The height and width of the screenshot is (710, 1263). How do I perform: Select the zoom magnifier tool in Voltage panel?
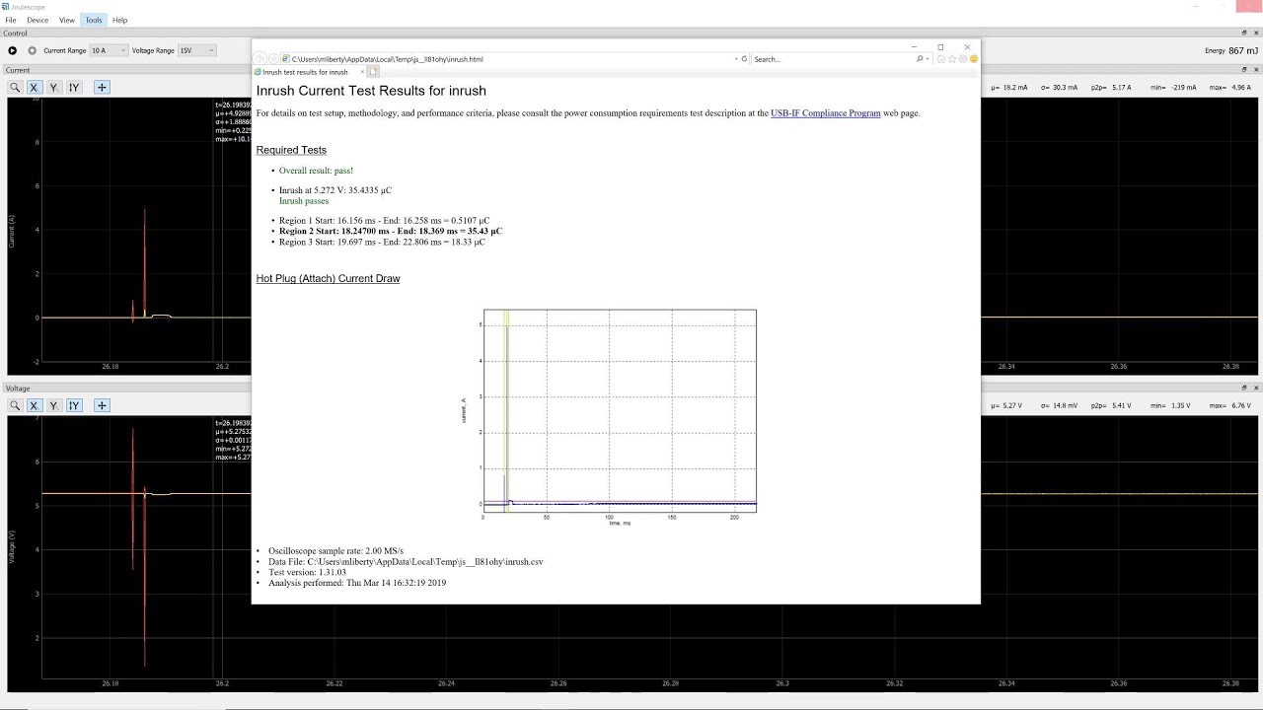pos(15,405)
